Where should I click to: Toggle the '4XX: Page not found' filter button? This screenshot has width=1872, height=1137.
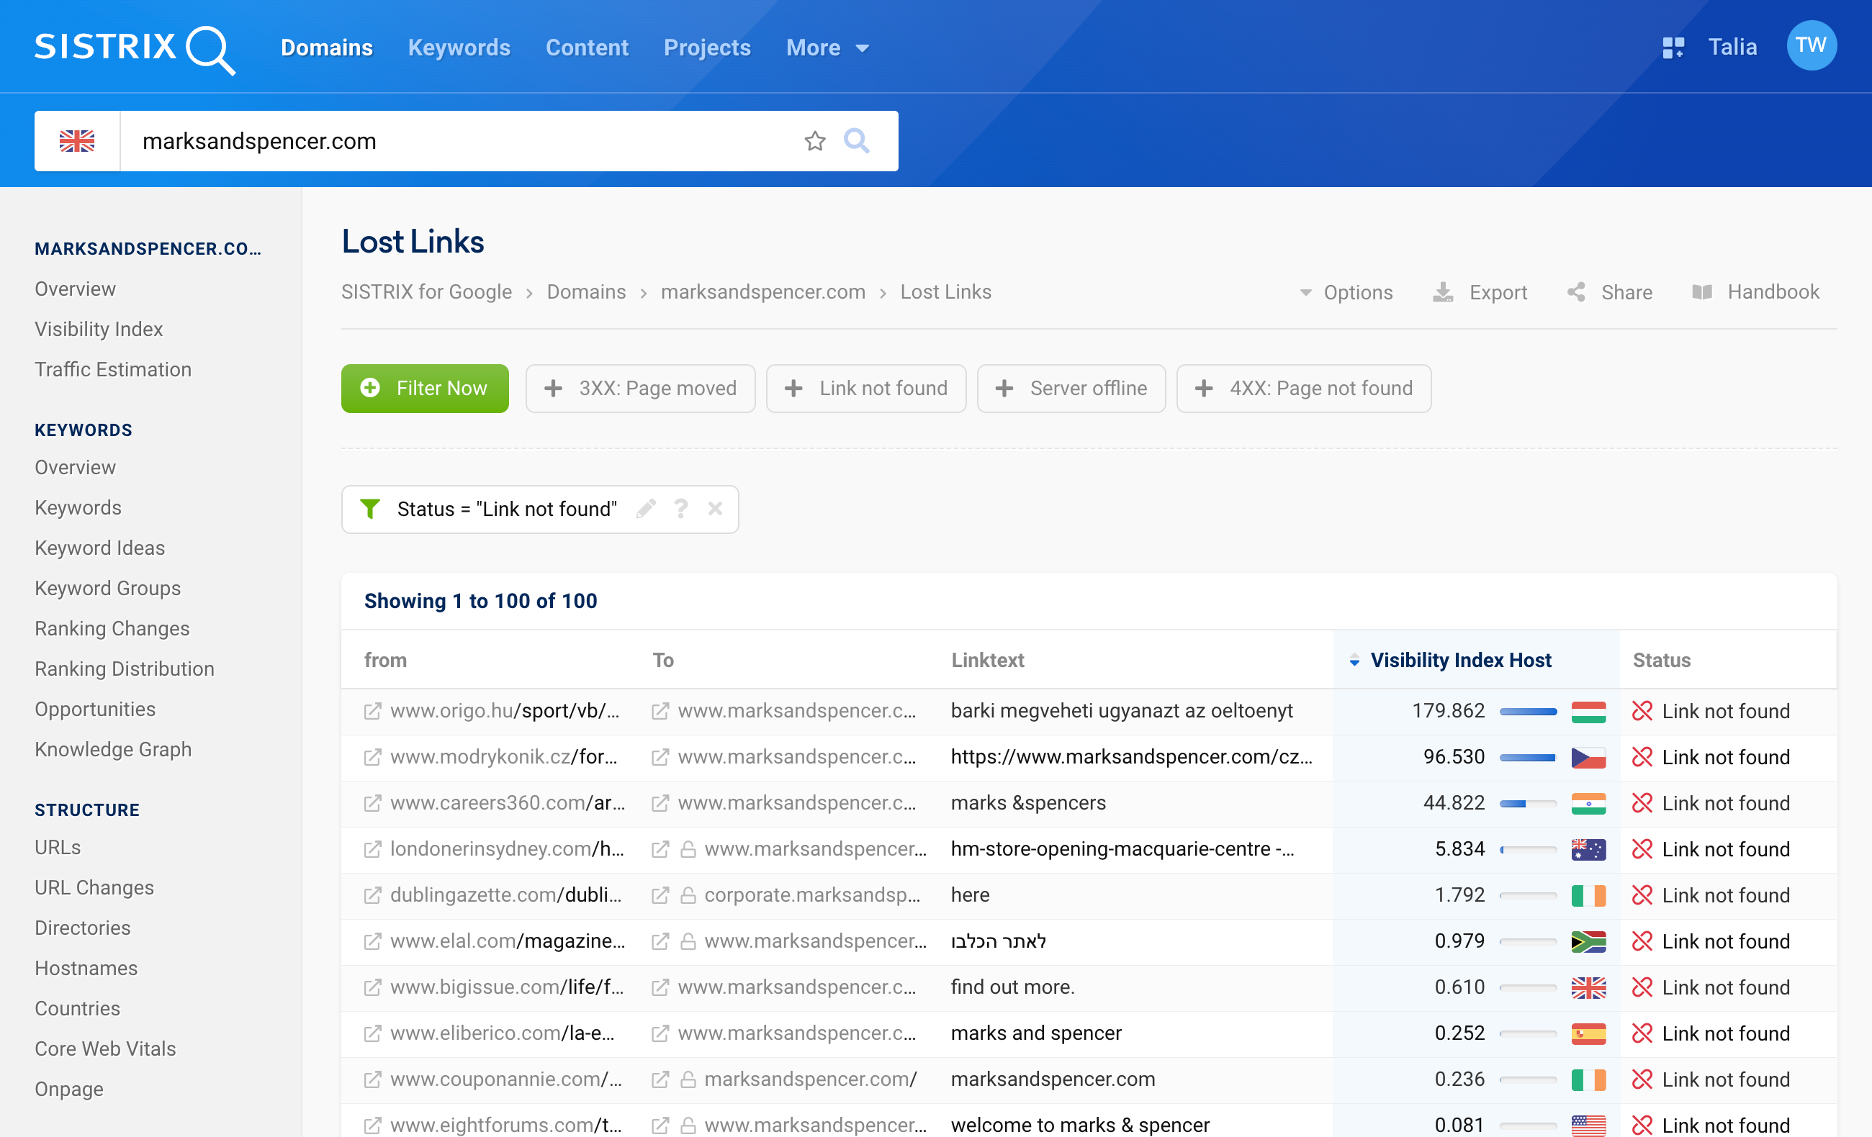pyautogui.click(x=1304, y=389)
